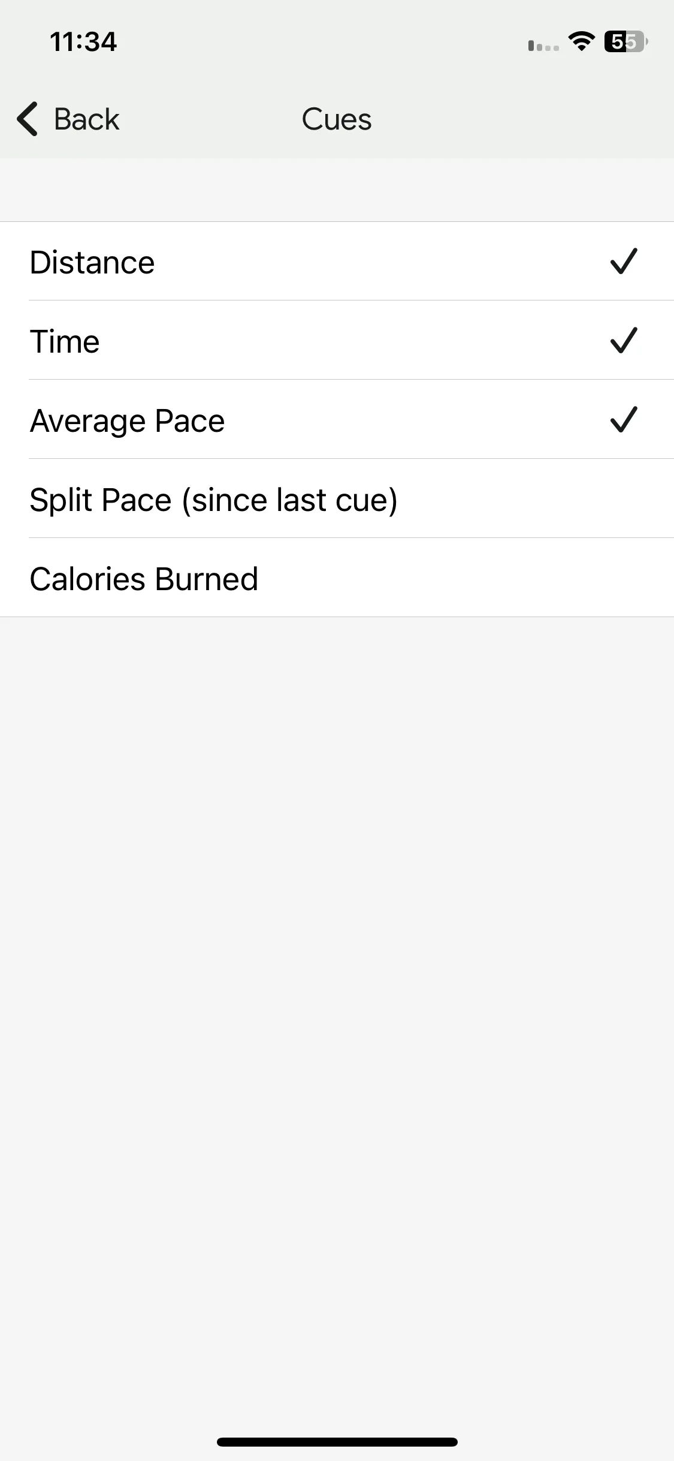Go back using the Back label

coord(87,119)
